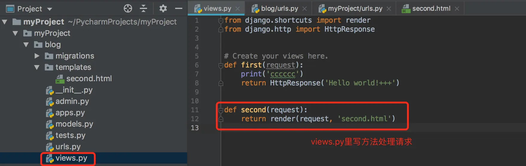Click the 'Hello world!+++' string on line 8
This screenshot has height=166, width=526.
[360, 83]
